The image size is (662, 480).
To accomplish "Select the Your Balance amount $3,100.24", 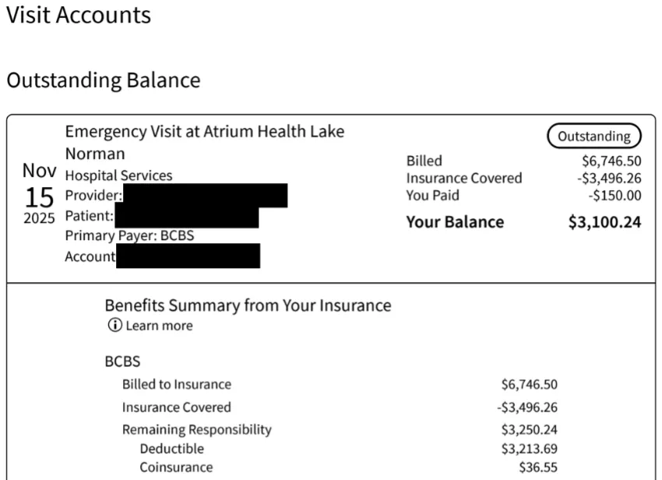I will (x=604, y=222).
